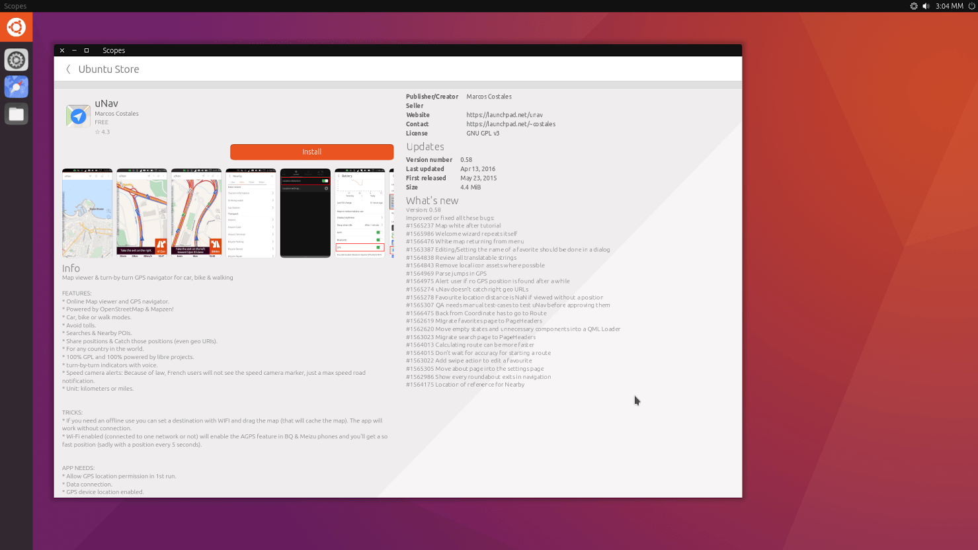This screenshot has width=978, height=550.
Task: Open System Settings from the dock
Action: tap(16, 59)
